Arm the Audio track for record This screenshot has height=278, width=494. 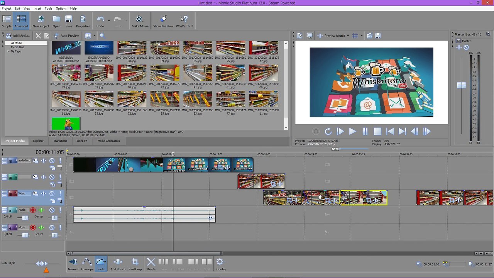click(33, 210)
